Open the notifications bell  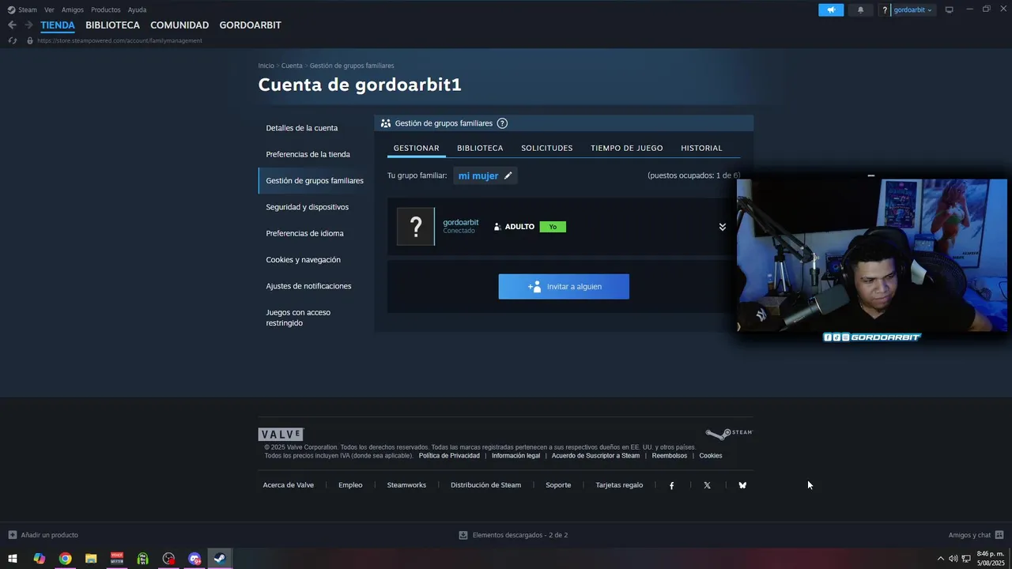click(x=860, y=10)
